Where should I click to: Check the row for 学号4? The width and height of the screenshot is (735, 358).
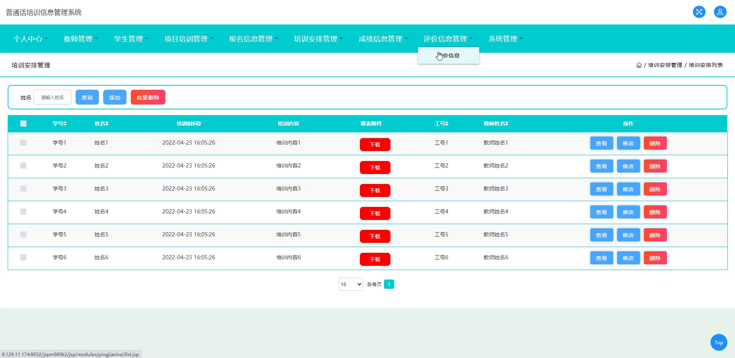tap(23, 212)
